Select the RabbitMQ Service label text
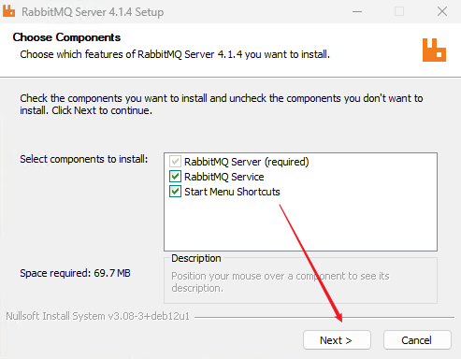Image resolution: width=461 pixels, height=359 pixels. [224, 177]
